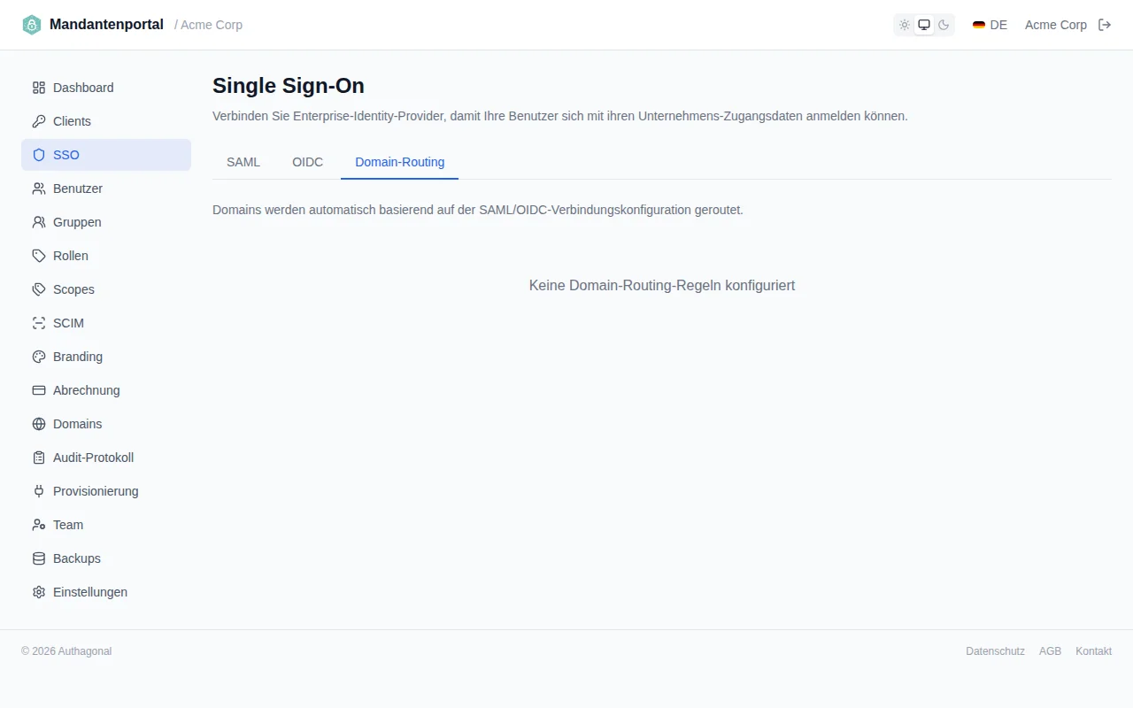The image size is (1133, 708).
Task: Click the "Domains werden automatisch" description
Action: 478,211
